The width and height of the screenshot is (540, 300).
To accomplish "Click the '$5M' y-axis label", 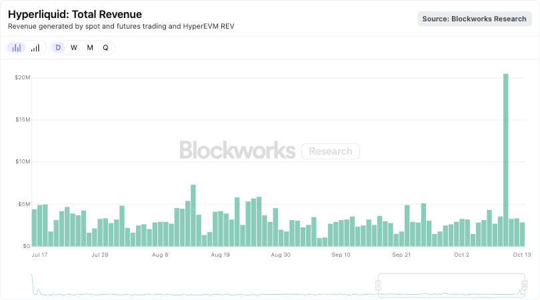I will pyautogui.click(x=24, y=204).
